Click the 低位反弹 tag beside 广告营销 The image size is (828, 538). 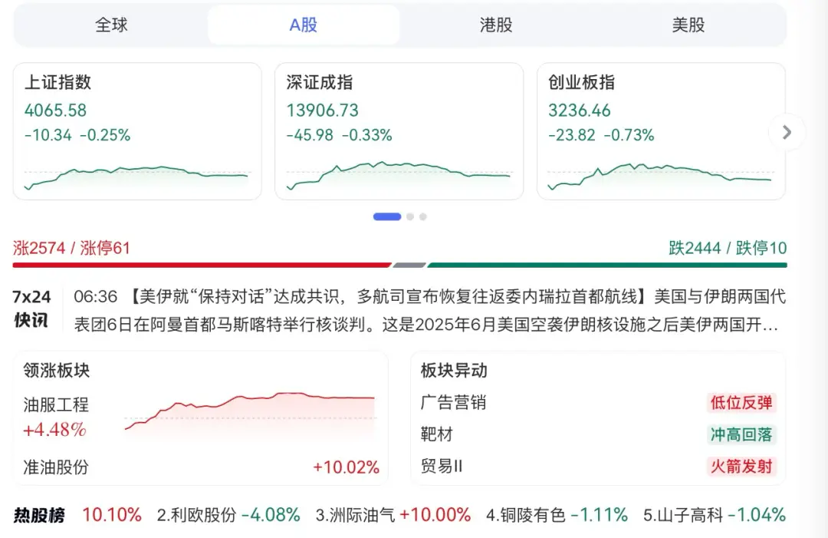click(741, 402)
